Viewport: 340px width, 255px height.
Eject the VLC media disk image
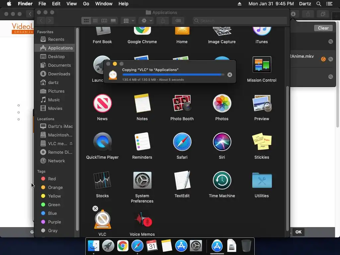tap(71, 143)
